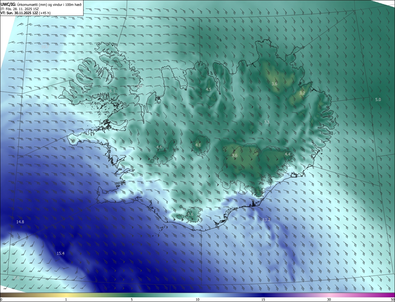Select the faint 10.7 value northwest of Iceland
This screenshot has width=395, height=302.
pos(44,47)
